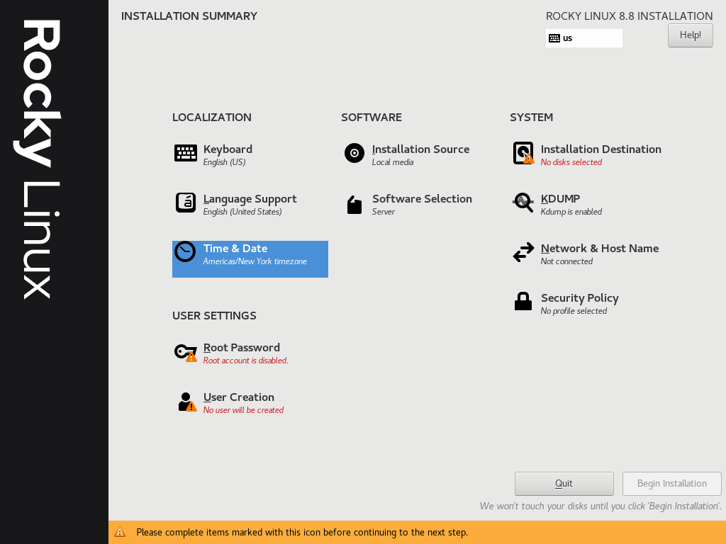The width and height of the screenshot is (726, 544).
Task: Open Time & Date settings
Action: 250,259
